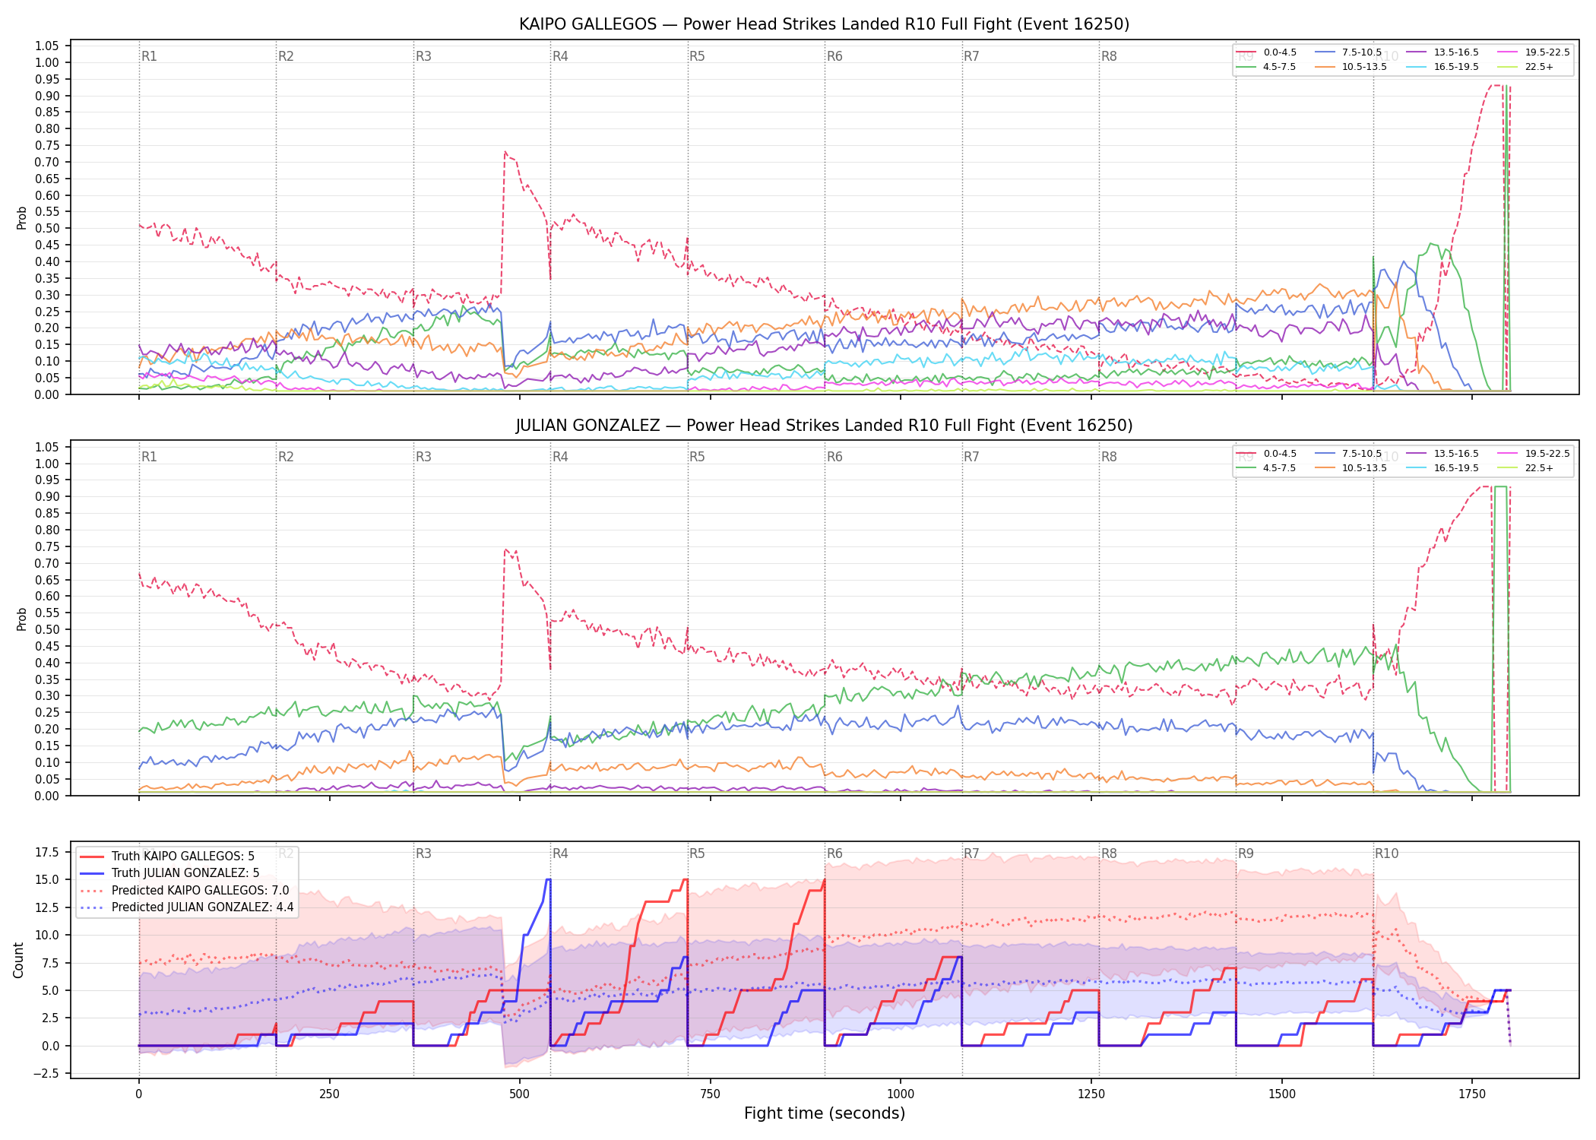Click the JULIAN GONZALEZ chart title
Screen dimensions: 1596x1140
[x=824, y=426]
